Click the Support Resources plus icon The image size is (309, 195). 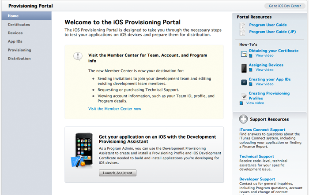point(243,119)
